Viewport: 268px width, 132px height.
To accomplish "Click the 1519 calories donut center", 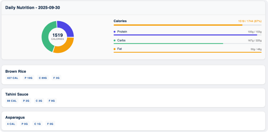I will click(58, 36).
